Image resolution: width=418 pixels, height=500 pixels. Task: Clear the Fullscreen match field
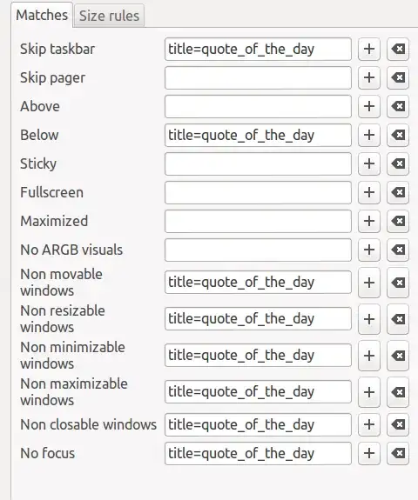click(x=398, y=192)
